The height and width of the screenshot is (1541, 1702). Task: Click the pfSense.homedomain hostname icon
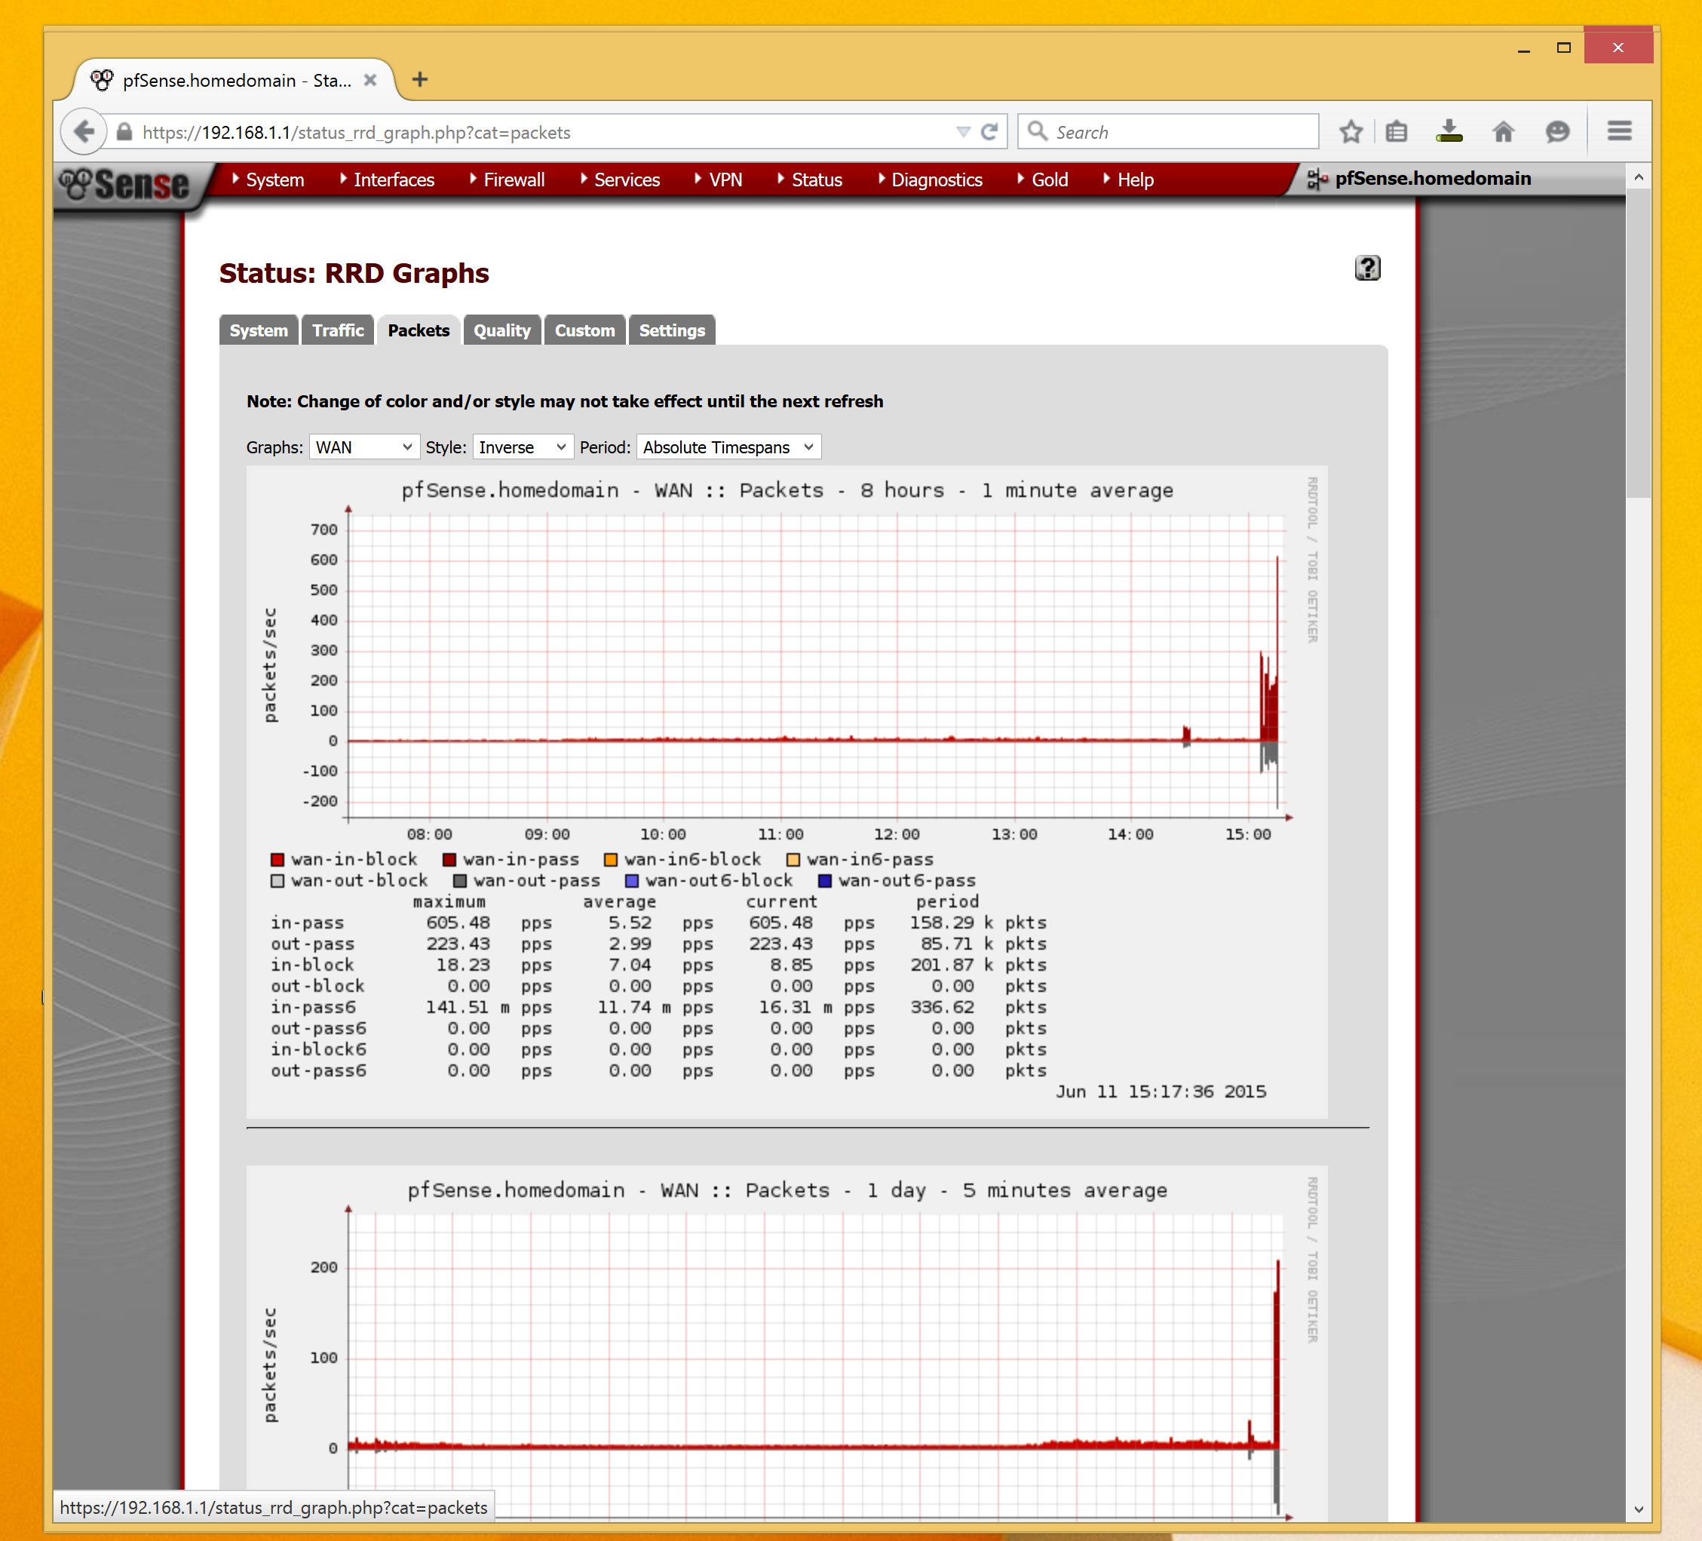[x=1317, y=179]
